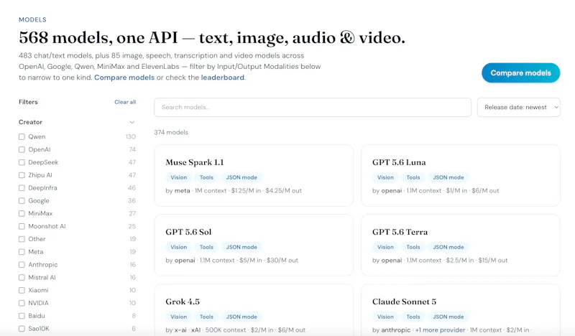Screen dimensions: 575x336
Task: Enable the DeepSeek filter checkbox
Action: pos(22,162)
